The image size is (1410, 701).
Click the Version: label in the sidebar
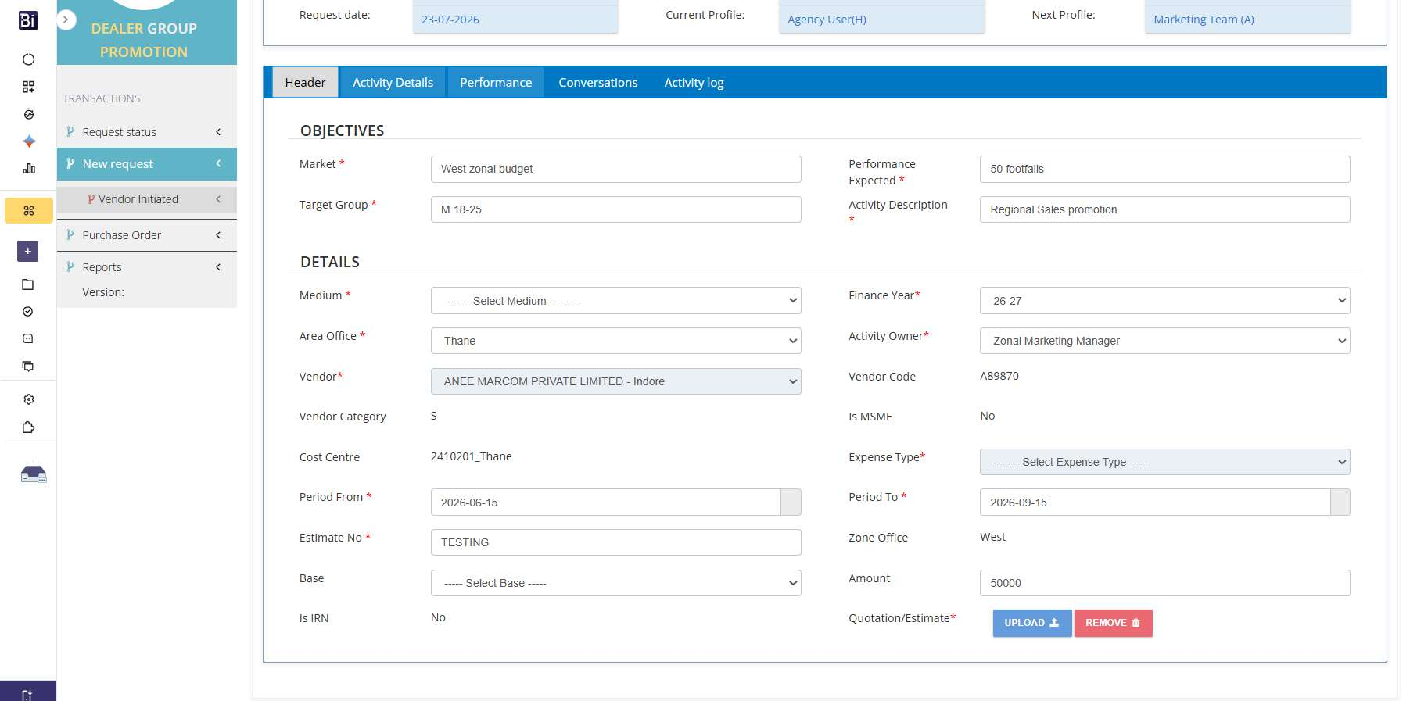(x=103, y=292)
